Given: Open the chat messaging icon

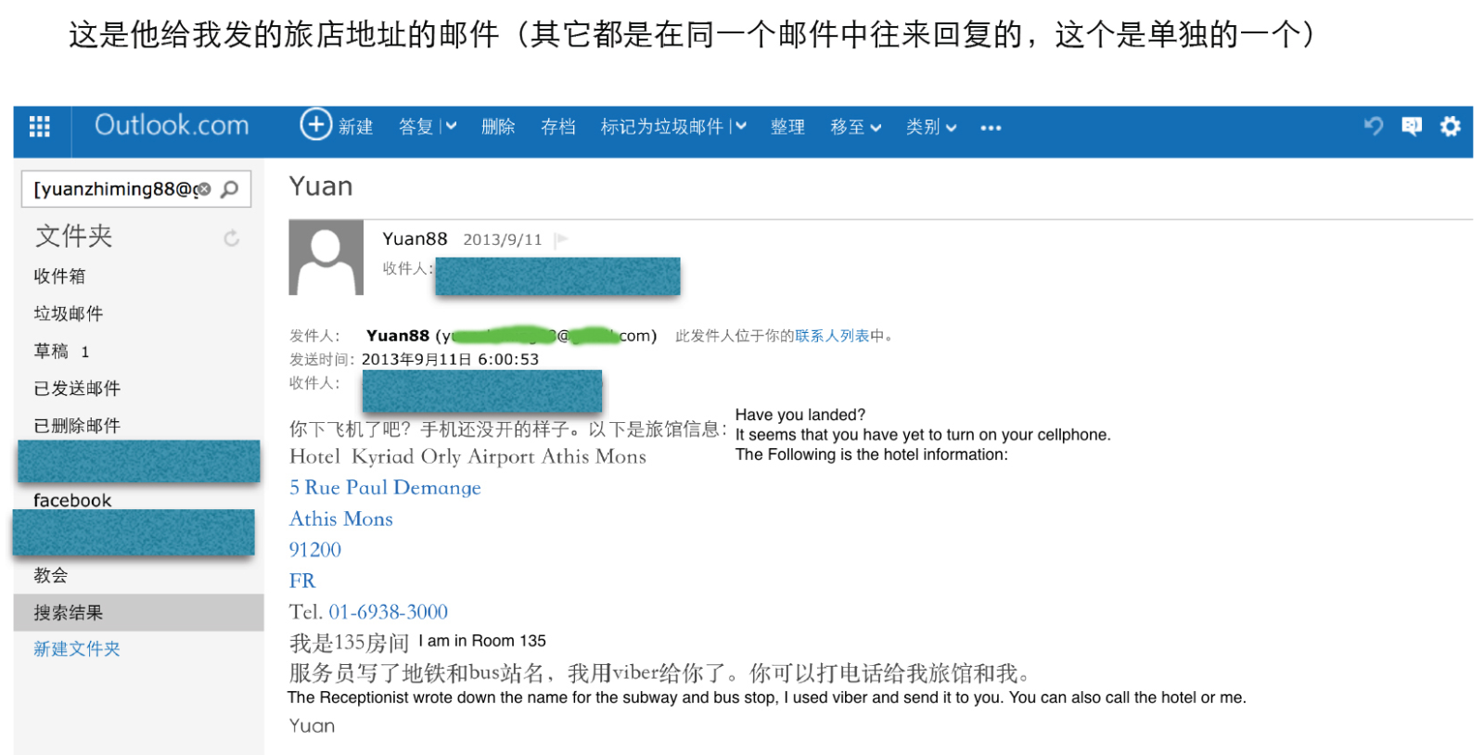Looking at the screenshot, I should pos(1412,126).
